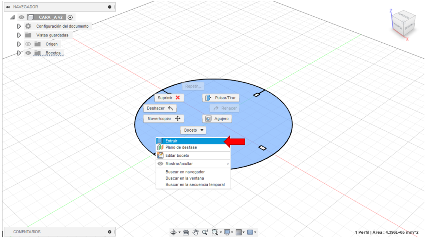Click the gear icon of Configuración del documento

pyautogui.click(x=28, y=26)
